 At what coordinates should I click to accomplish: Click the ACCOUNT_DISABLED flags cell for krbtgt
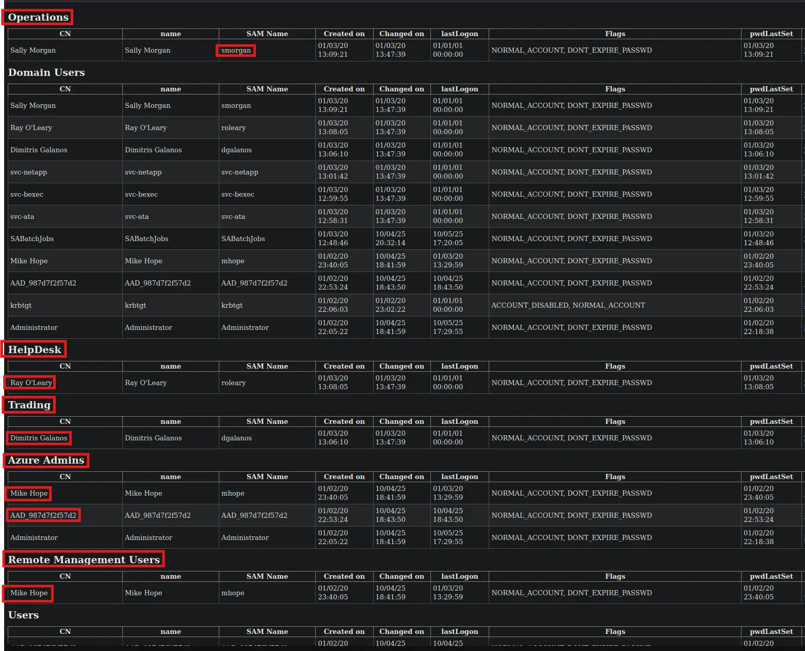pos(568,306)
